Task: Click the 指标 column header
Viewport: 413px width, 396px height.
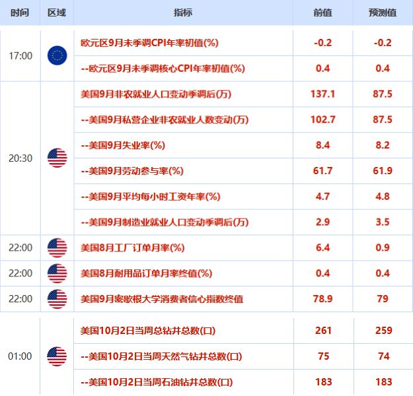Action: (183, 13)
